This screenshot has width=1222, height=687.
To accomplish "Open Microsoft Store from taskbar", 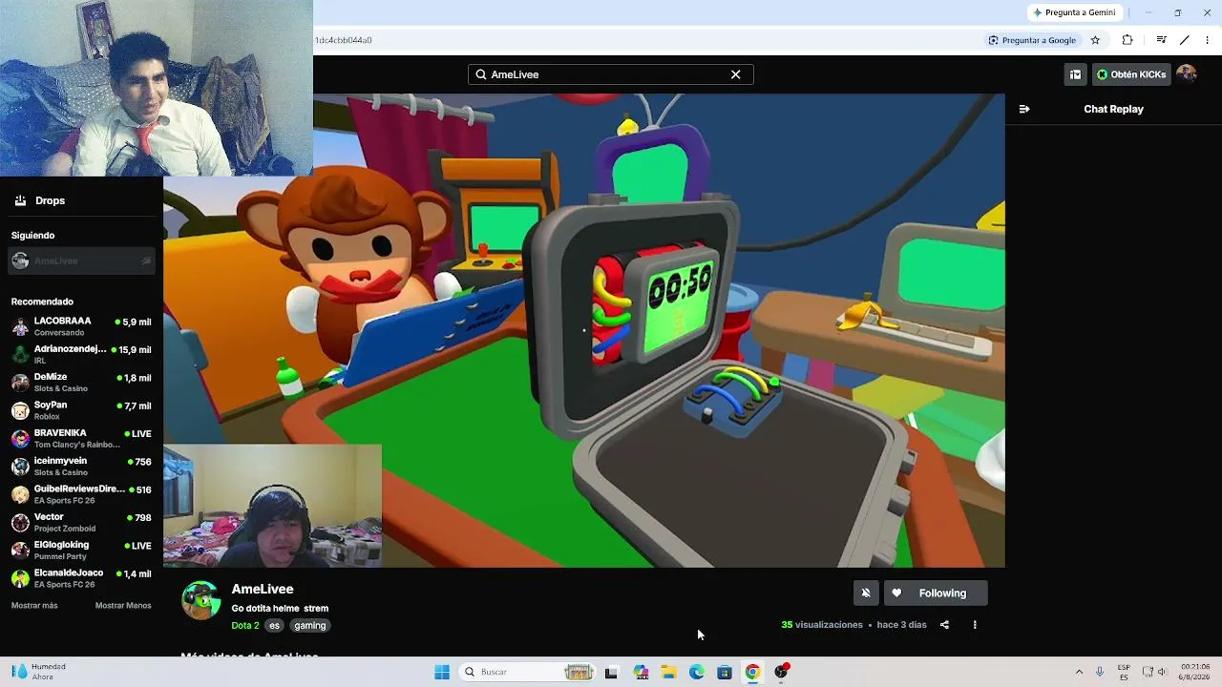I will click(x=725, y=672).
